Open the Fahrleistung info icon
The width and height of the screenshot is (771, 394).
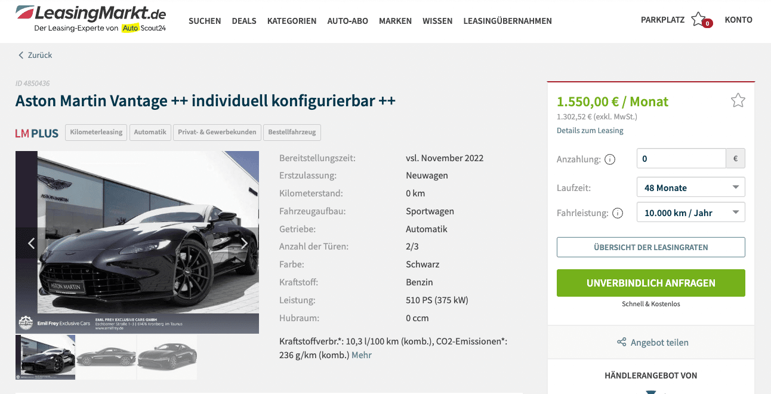(618, 213)
